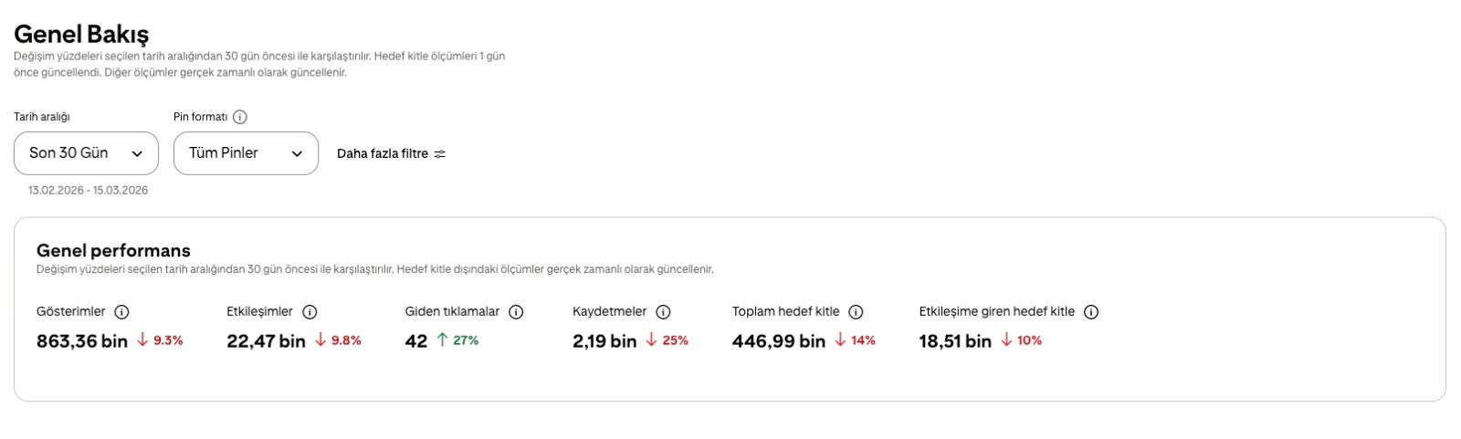Click the info icon beside Etkileşimler
Image resolution: width=1461 pixels, height=439 pixels.
[310, 312]
